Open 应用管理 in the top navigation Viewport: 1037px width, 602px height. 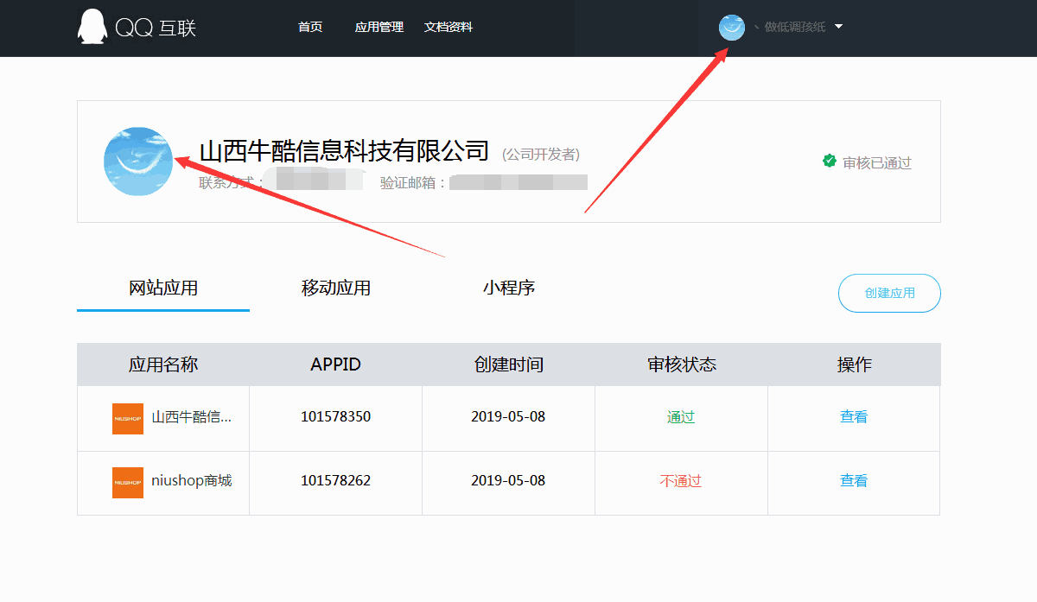point(379,27)
